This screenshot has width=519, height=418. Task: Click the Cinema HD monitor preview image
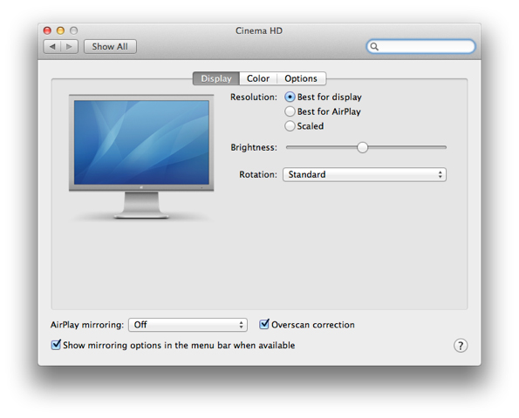[141, 157]
